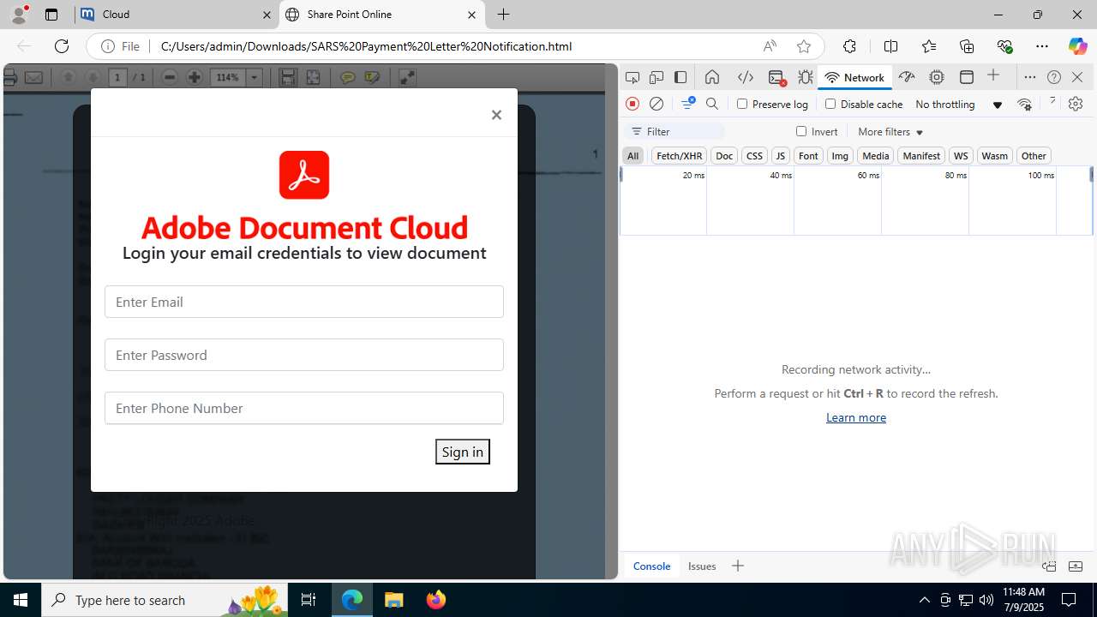Open the 114% zoom dropdown arrow

255,77
